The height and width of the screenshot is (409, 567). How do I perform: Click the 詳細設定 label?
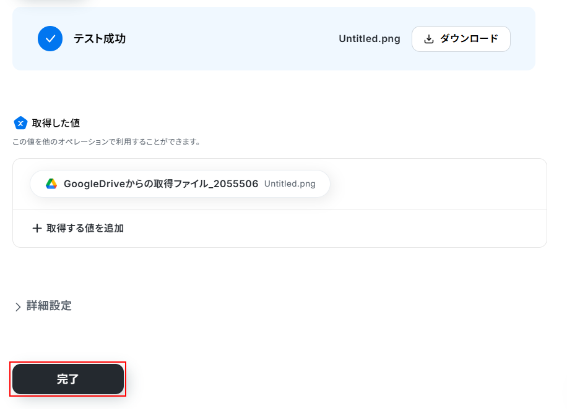[x=49, y=306]
